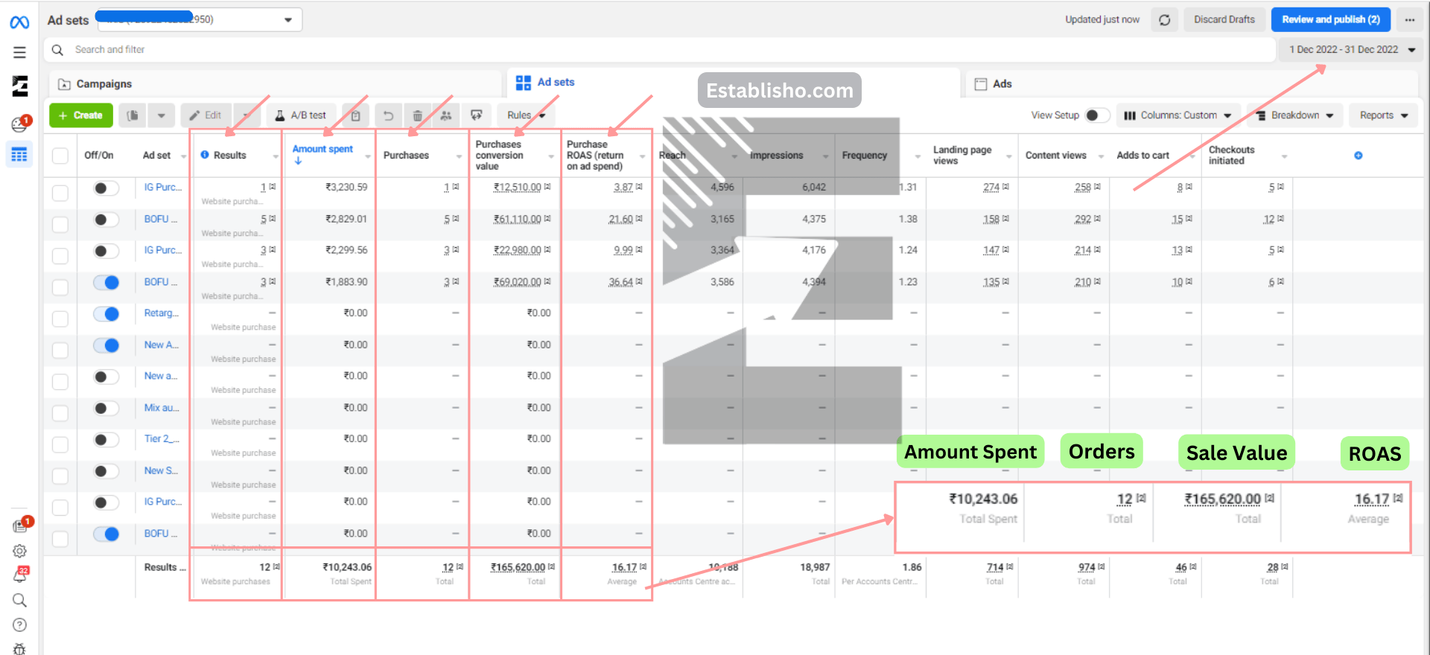Switch to the Ads tab
This screenshot has width=1430, height=655.
(x=1002, y=84)
